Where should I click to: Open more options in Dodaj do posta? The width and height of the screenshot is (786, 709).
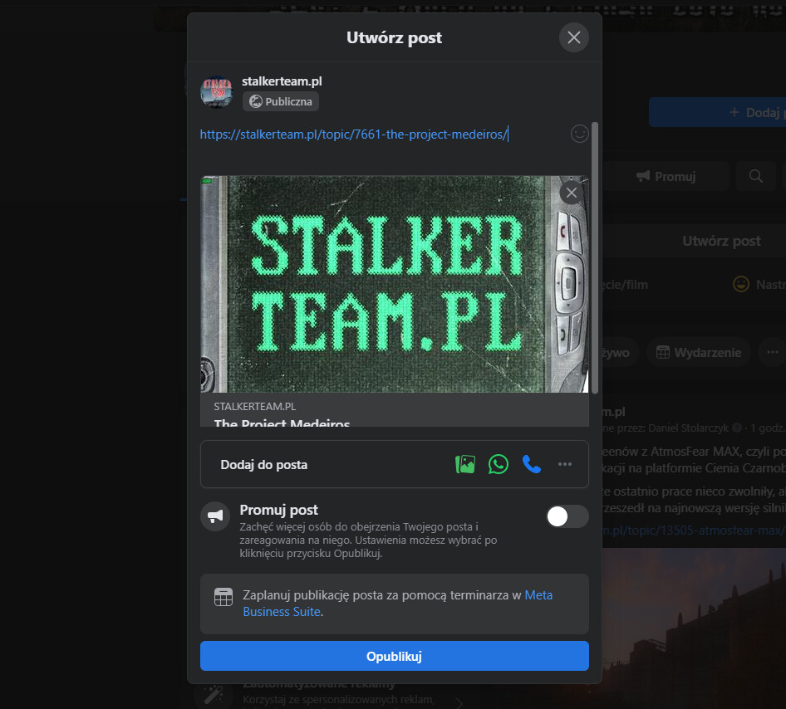(565, 464)
